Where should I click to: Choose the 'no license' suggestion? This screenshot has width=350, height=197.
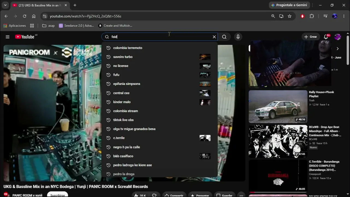pos(159,66)
